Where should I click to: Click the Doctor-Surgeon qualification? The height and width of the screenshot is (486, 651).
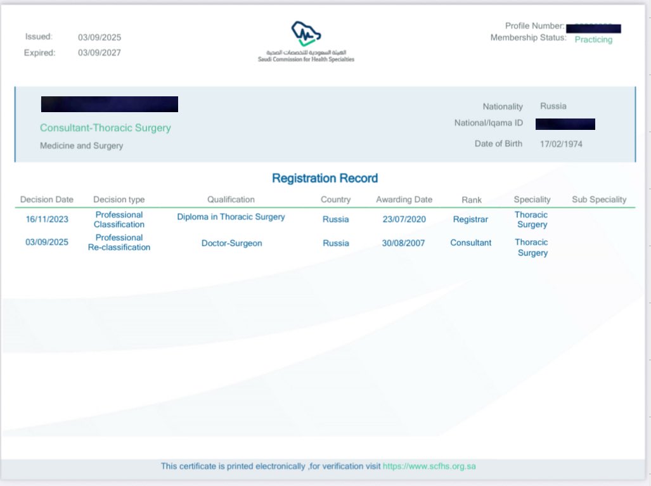click(231, 243)
